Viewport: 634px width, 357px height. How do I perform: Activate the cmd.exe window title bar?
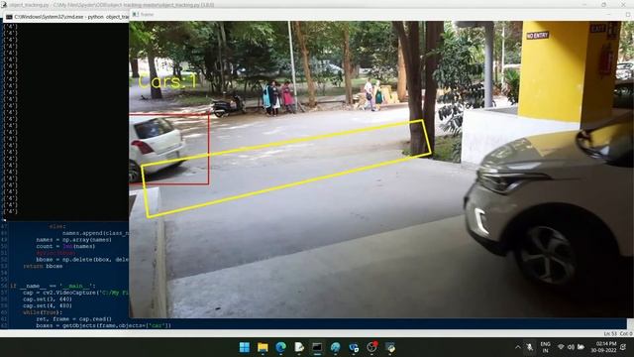(x=66, y=17)
